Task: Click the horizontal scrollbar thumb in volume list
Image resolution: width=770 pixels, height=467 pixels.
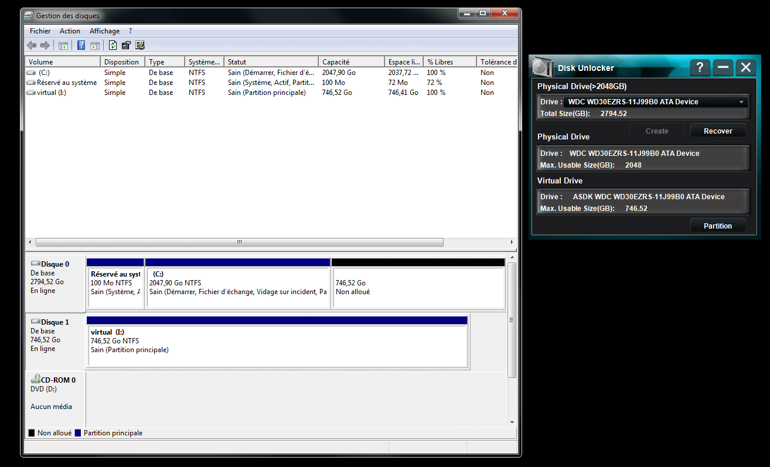Action: [x=239, y=242]
